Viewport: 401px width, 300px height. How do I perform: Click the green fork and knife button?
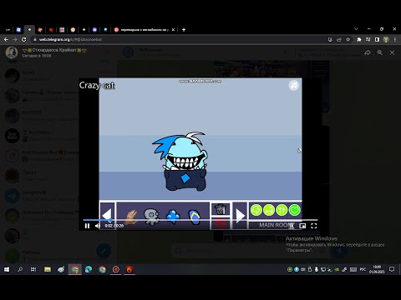[282, 210]
